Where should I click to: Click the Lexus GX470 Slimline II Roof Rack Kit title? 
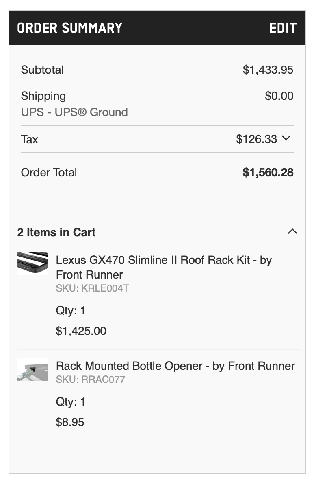(164, 267)
